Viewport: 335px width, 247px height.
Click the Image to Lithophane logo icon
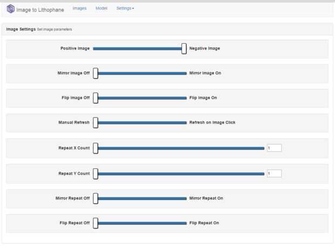coord(10,9)
